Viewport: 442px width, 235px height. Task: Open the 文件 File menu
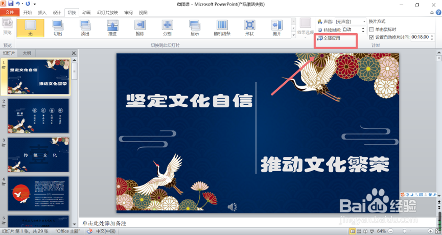coord(10,12)
